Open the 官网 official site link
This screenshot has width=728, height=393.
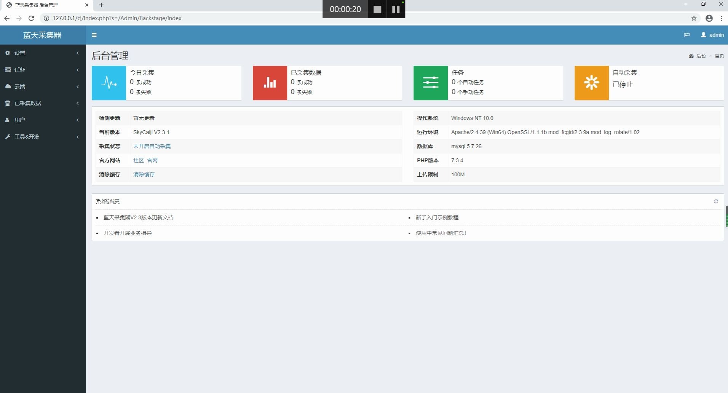[152, 160]
